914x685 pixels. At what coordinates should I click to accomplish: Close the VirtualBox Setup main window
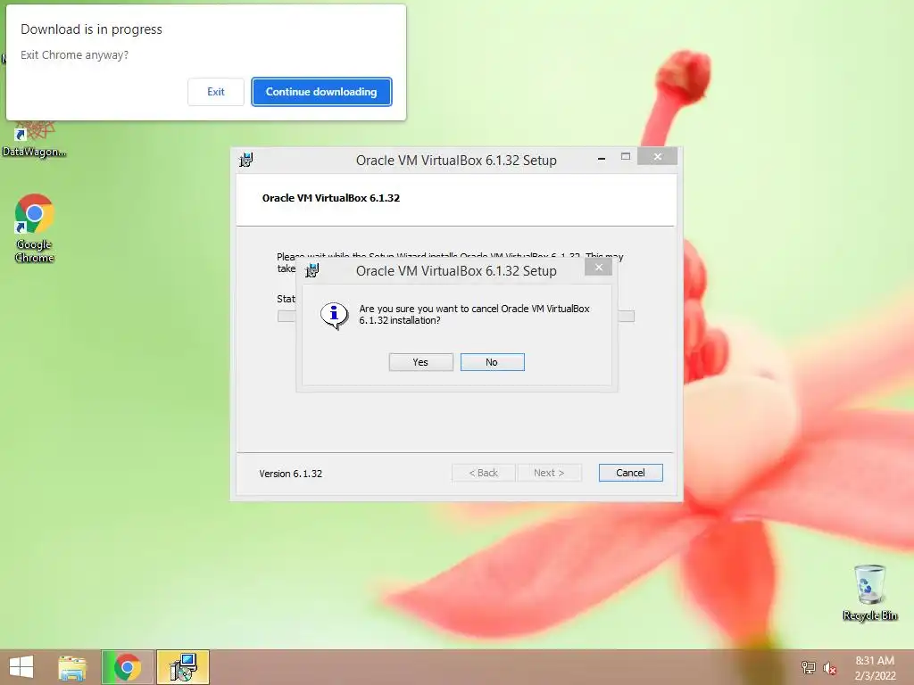658,157
